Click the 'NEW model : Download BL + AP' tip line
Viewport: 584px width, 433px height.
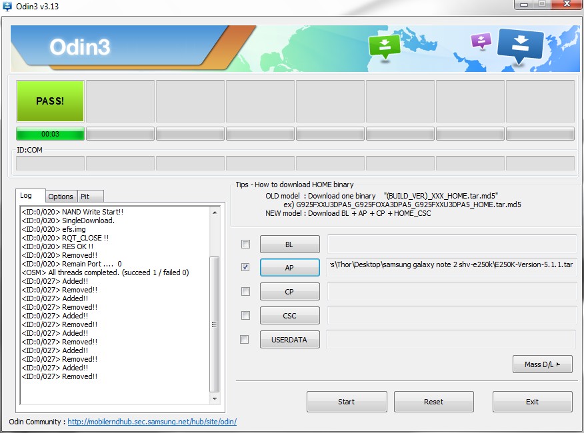348,213
